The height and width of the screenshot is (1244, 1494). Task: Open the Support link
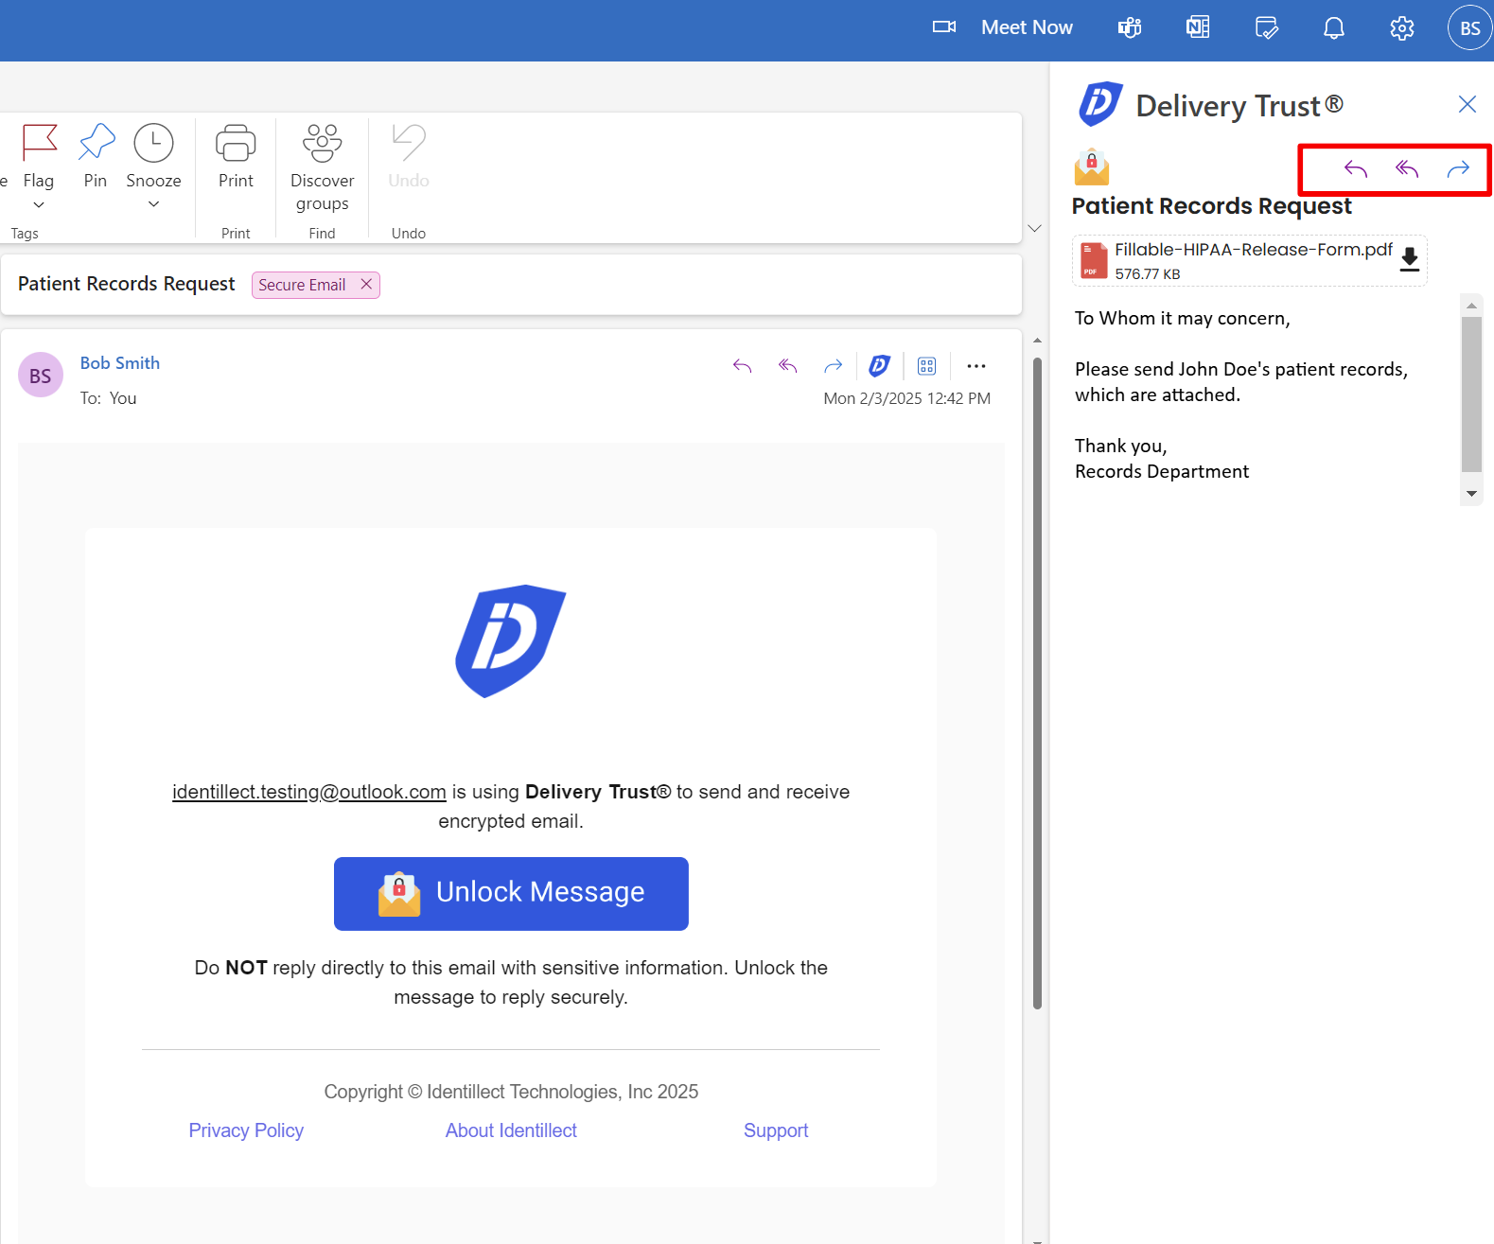coord(776,1130)
